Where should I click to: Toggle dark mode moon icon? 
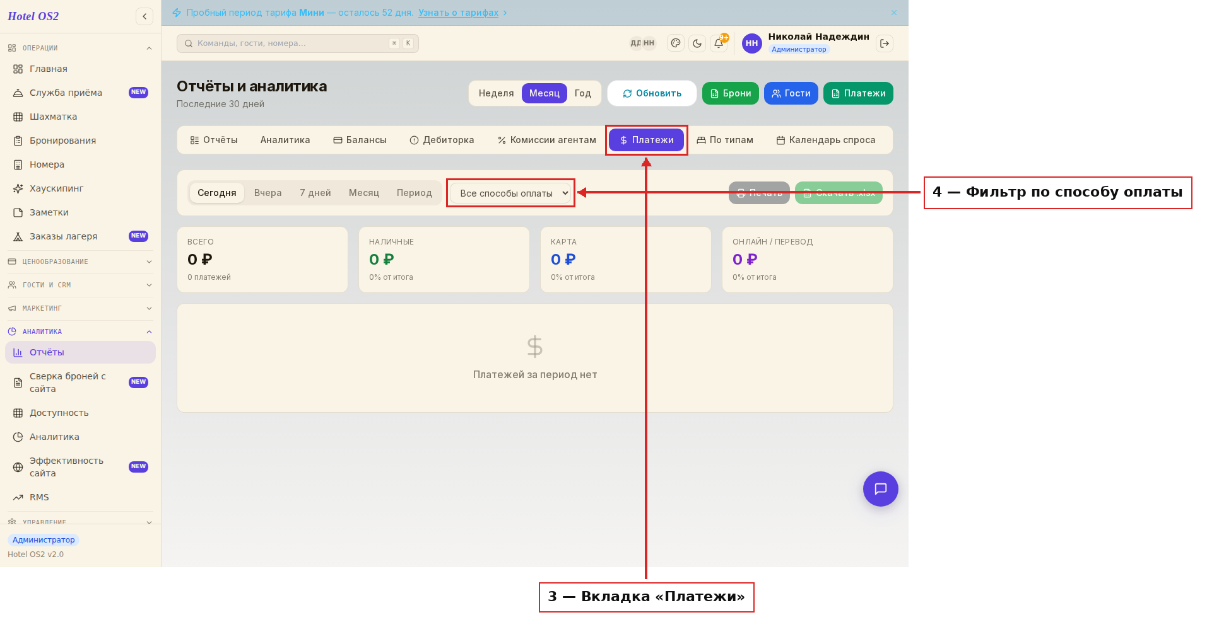click(x=697, y=43)
